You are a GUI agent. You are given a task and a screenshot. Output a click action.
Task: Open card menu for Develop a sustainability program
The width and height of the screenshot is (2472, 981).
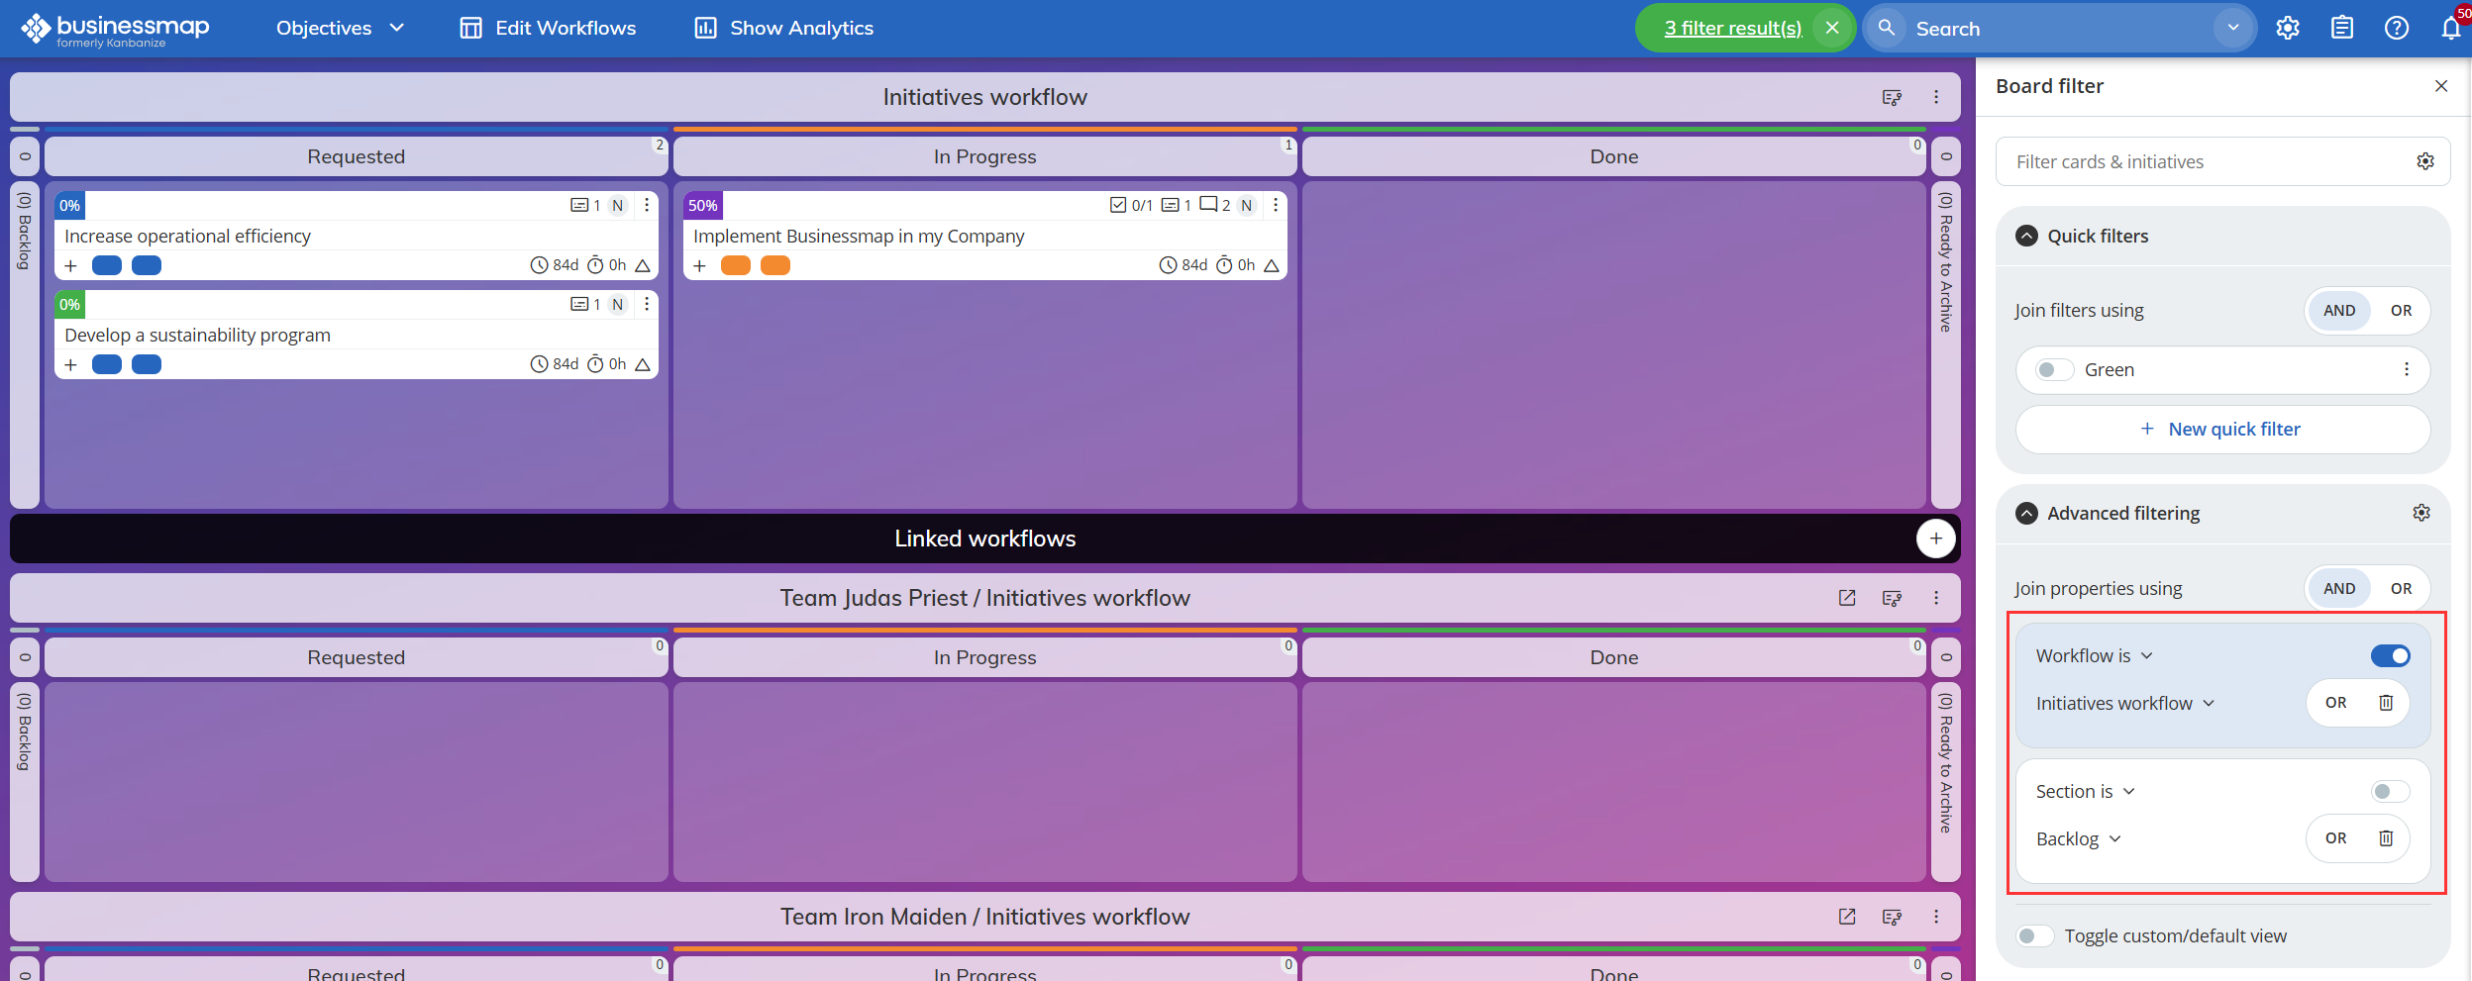click(647, 304)
